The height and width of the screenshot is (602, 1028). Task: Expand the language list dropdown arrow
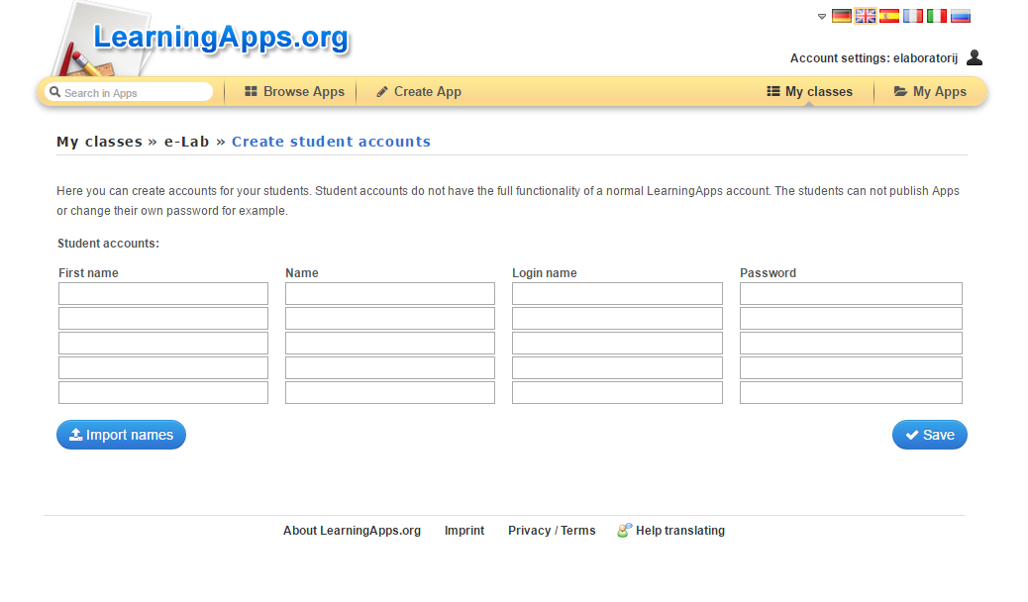point(822,16)
